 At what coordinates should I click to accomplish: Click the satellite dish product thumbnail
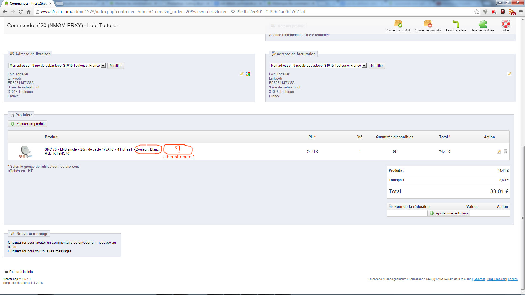point(25,151)
